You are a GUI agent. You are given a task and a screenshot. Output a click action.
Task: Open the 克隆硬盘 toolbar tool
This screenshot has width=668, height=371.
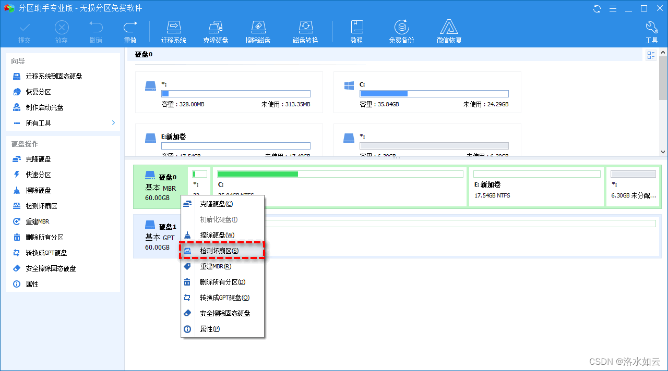(x=216, y=32)
